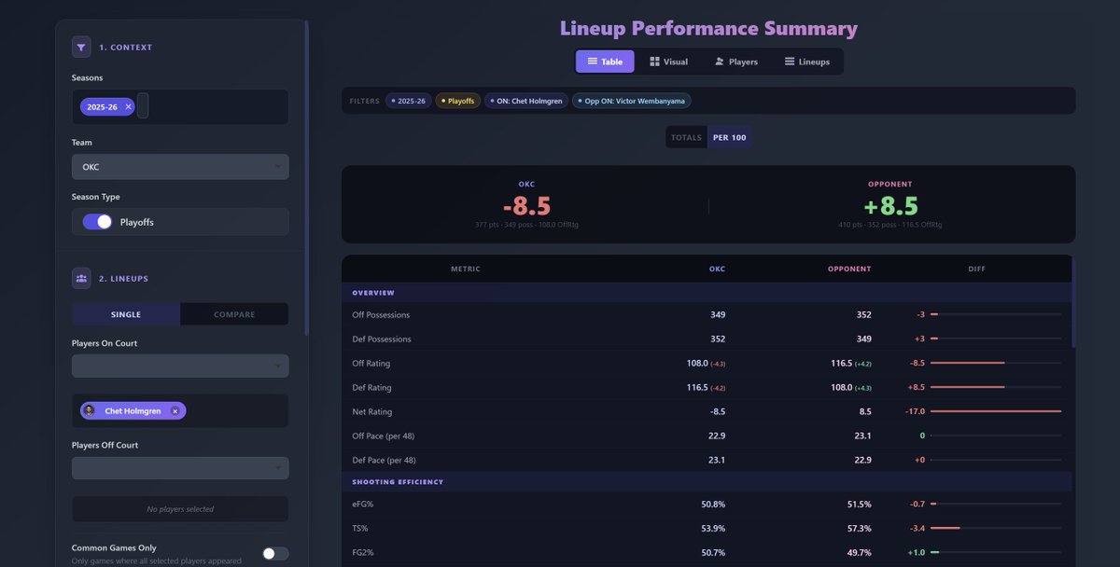Screen dimensions: 1120x567
Task: Click the Off Rating diff bar
Action: [x=996, y=363]
